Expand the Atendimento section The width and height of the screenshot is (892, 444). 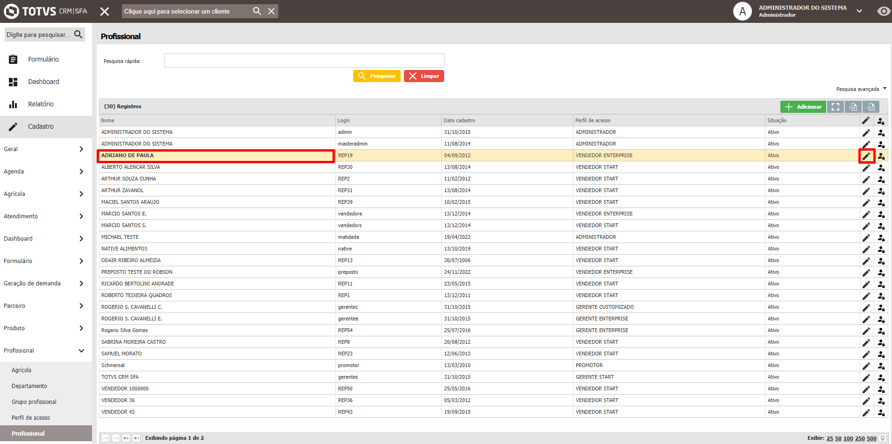click(46, 216)
